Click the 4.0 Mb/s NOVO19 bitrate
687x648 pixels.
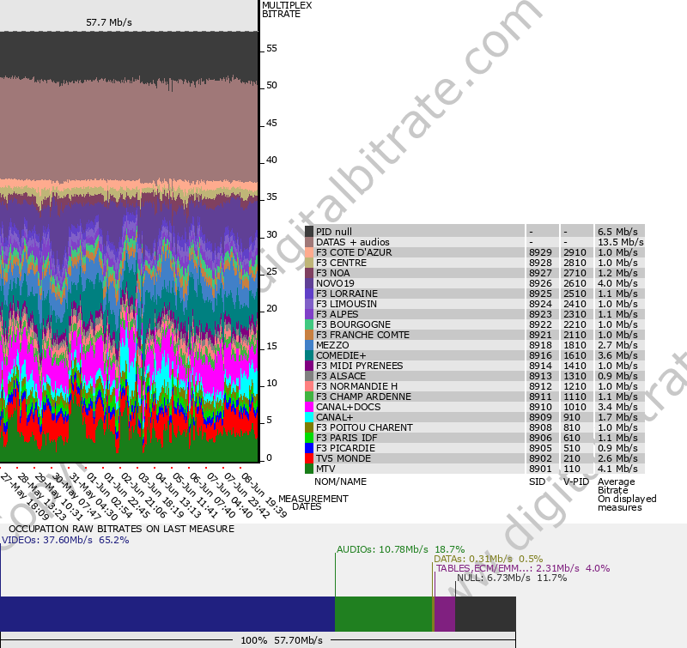617,283
